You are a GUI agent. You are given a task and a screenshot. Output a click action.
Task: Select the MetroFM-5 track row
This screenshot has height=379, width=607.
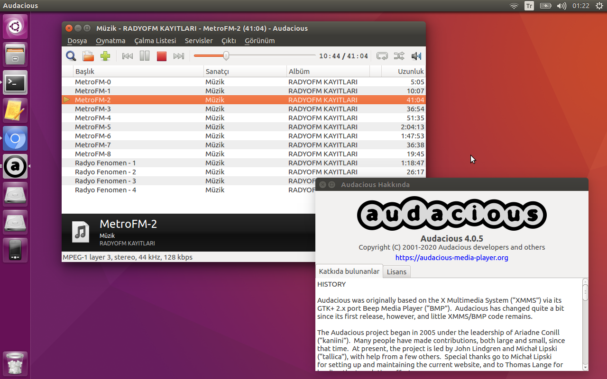(x=243, y=127)
